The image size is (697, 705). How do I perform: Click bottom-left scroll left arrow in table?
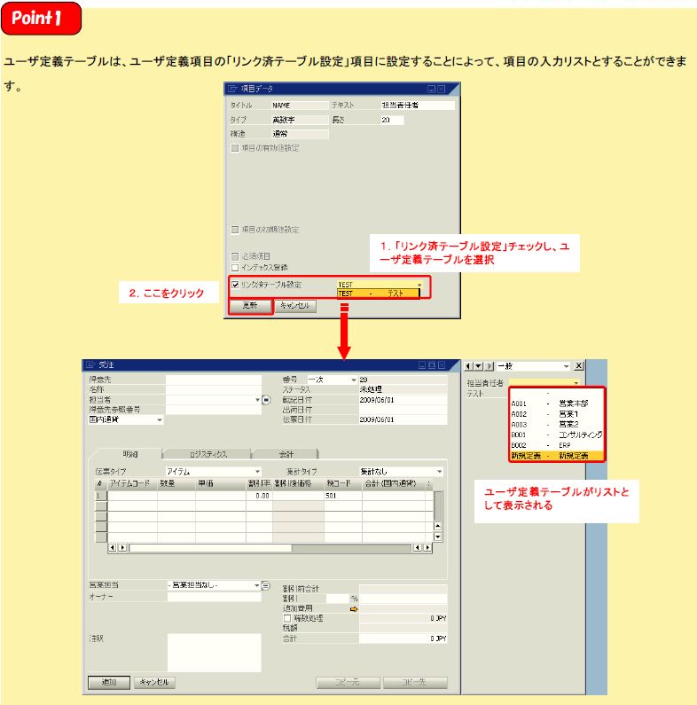113,547
